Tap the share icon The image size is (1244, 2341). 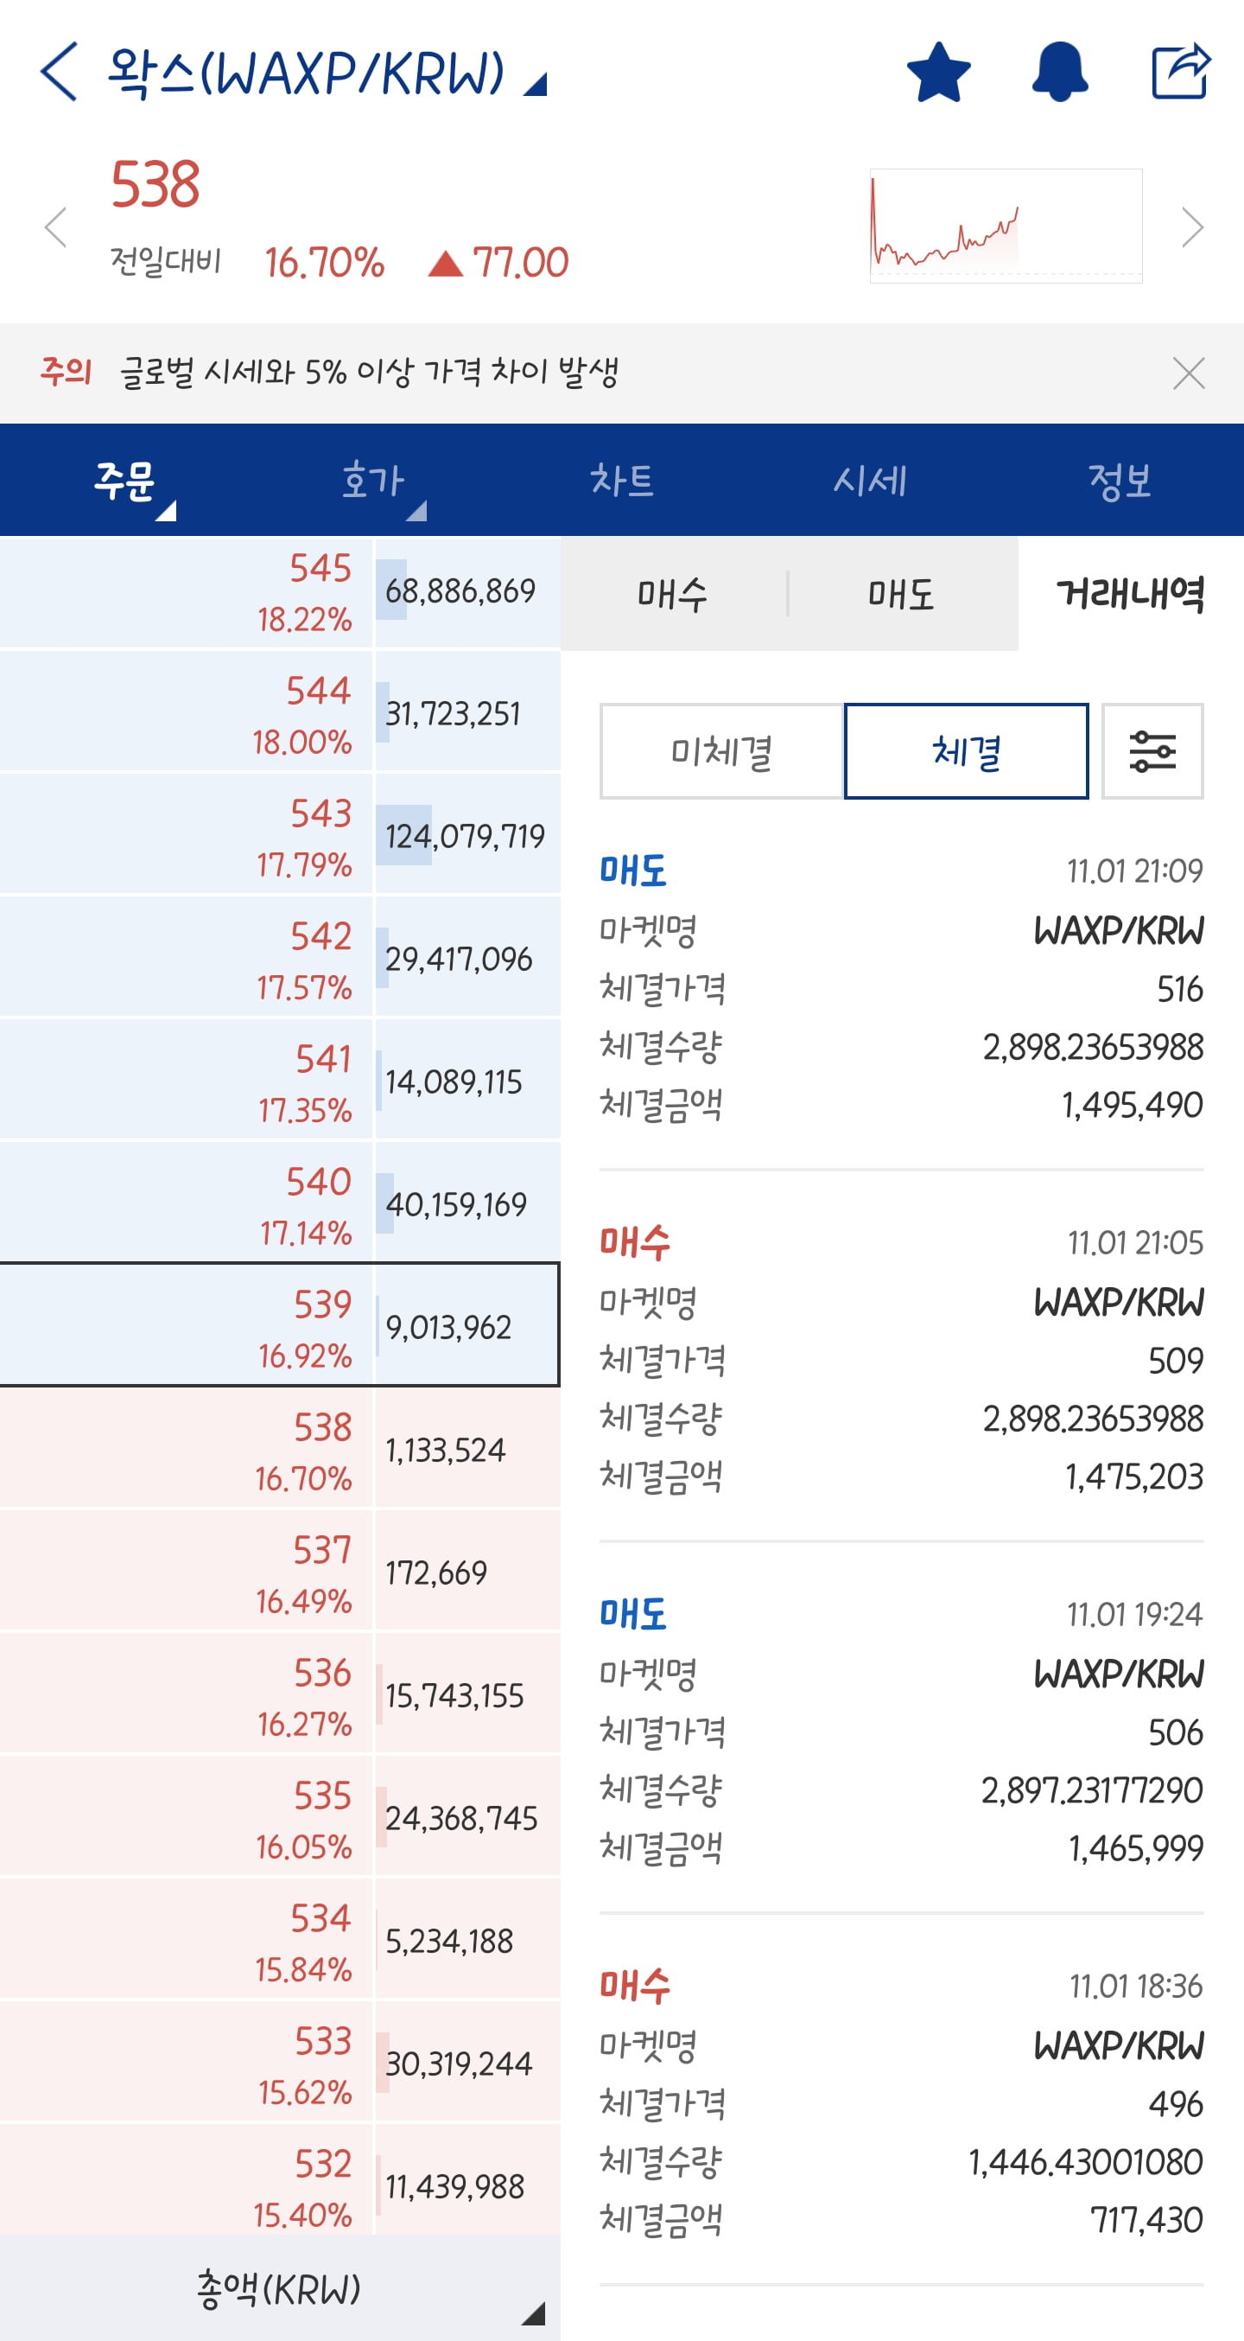(x=1180, y=71)
